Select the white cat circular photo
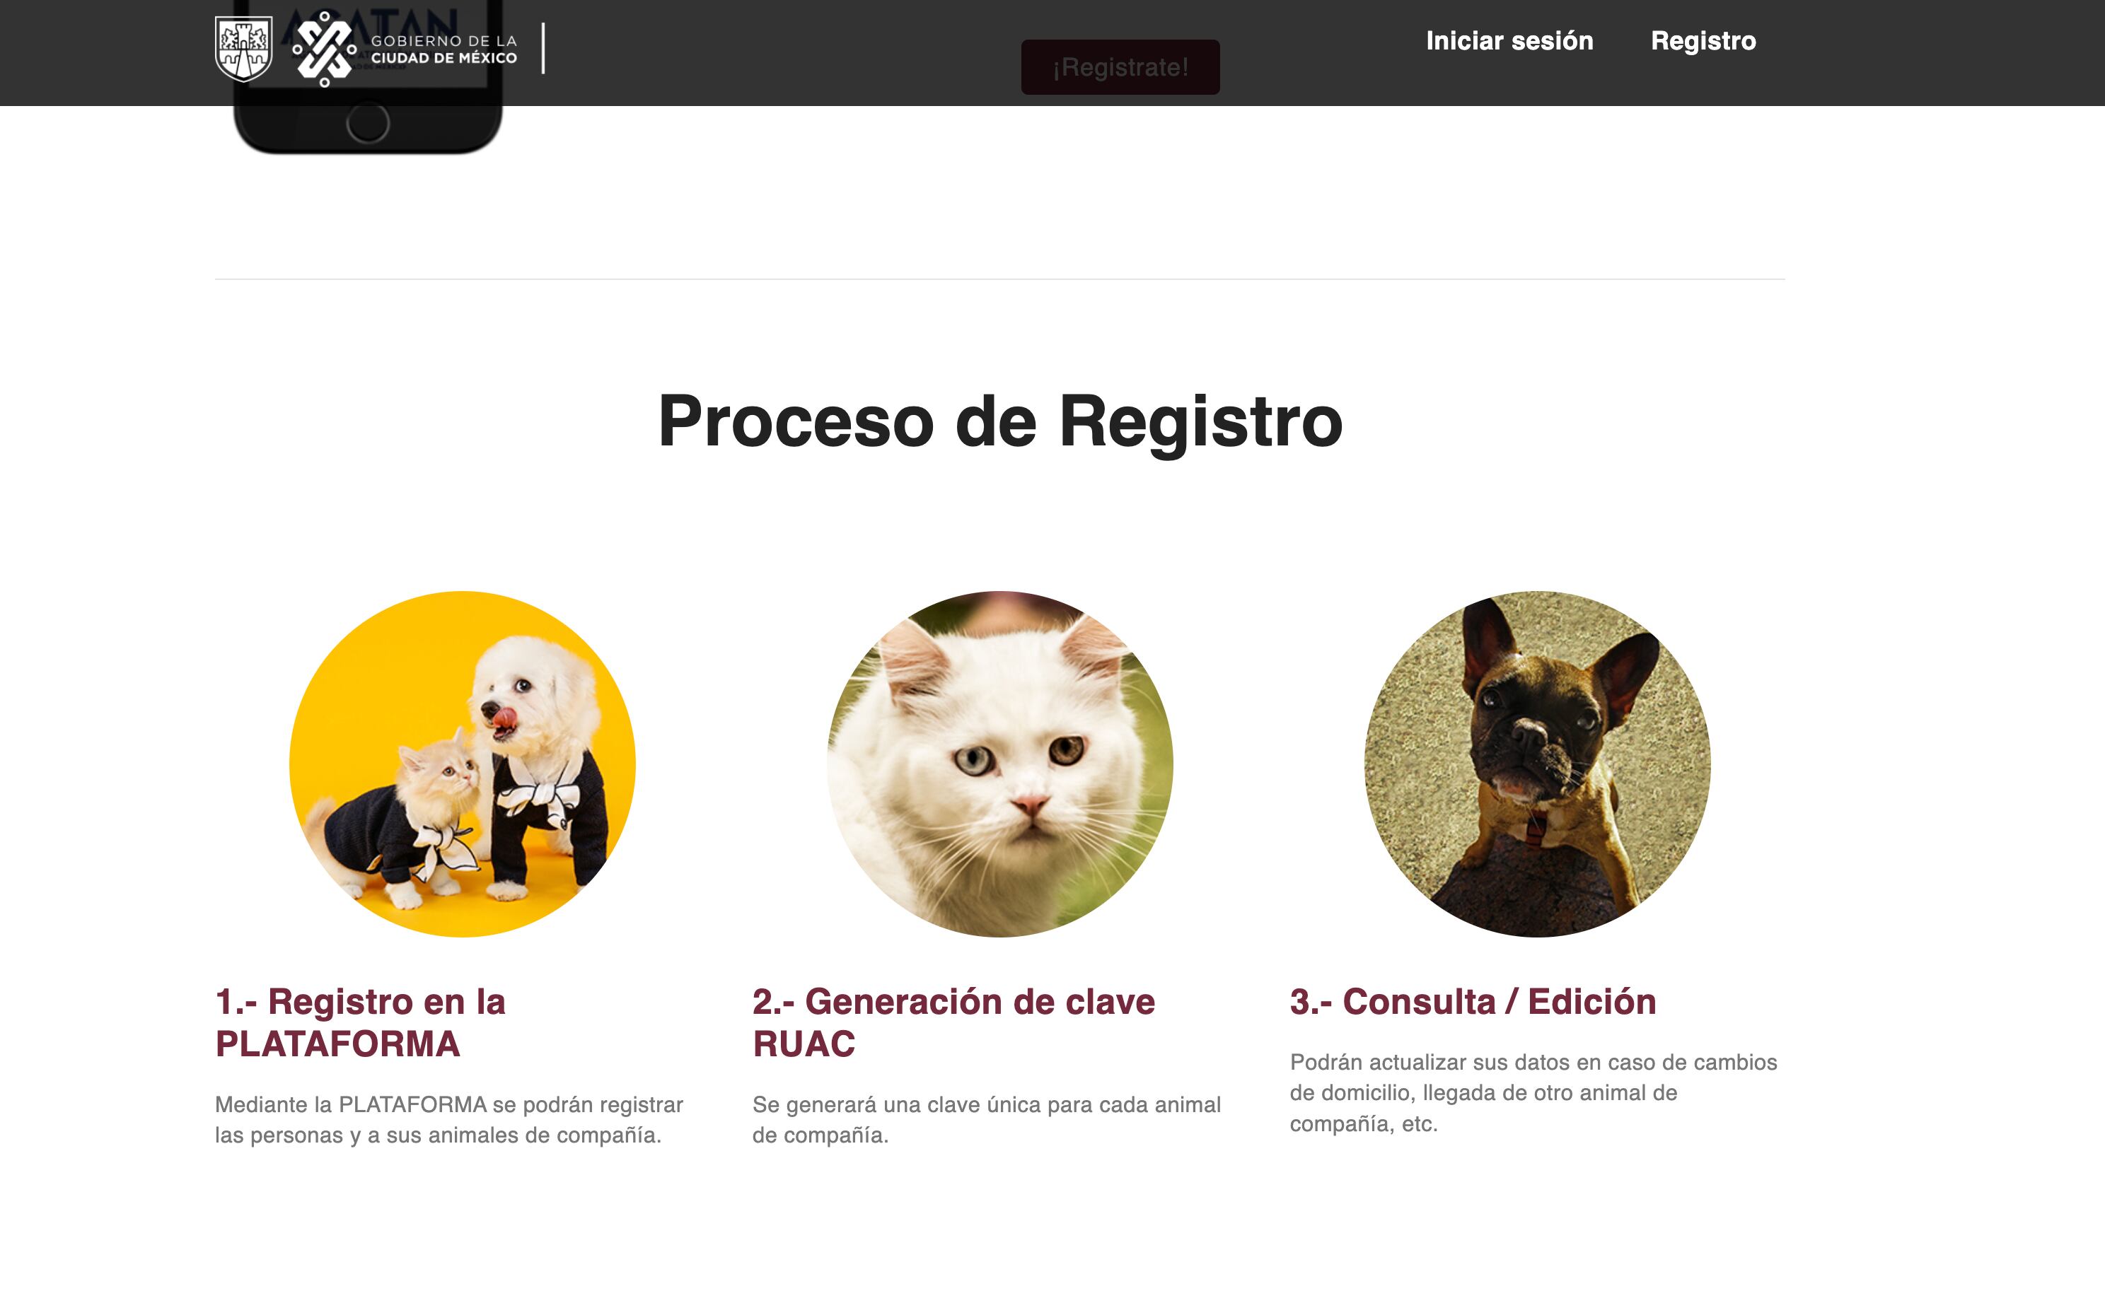Image resolution: width=2105 pixels, height=1291 pixels. pos(999,764)
